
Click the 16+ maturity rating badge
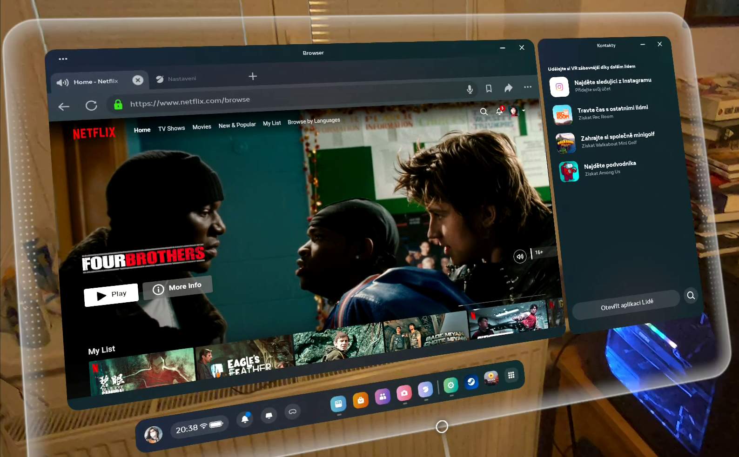(539, 252)
